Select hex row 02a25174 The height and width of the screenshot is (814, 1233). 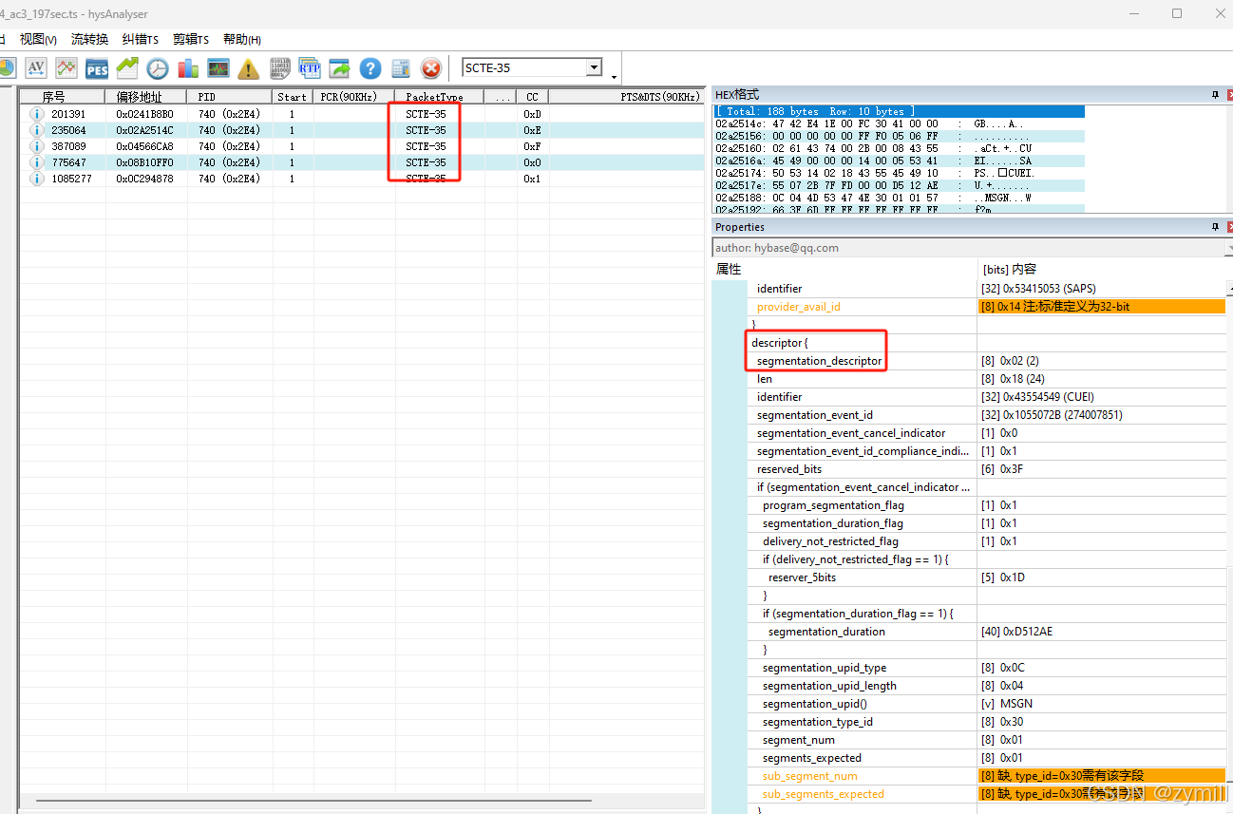[899, 175]
